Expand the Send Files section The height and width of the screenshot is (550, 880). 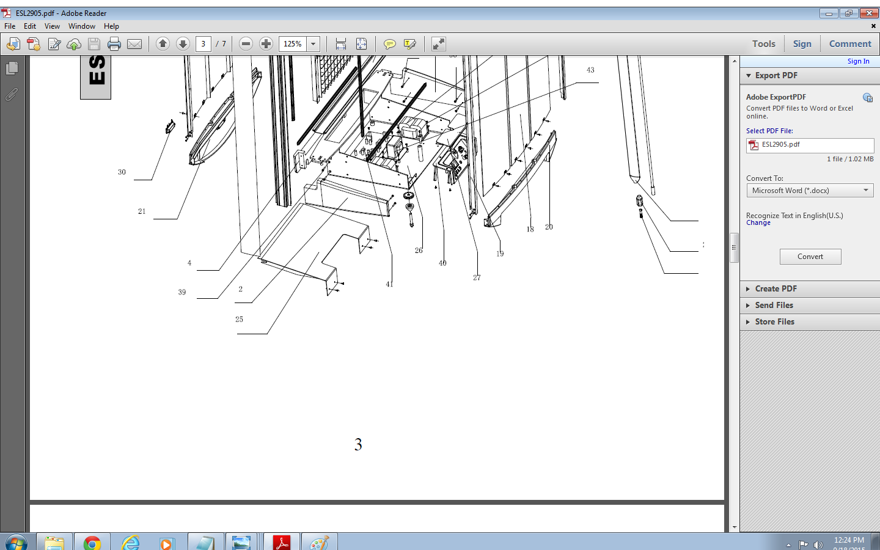point(748,306)
